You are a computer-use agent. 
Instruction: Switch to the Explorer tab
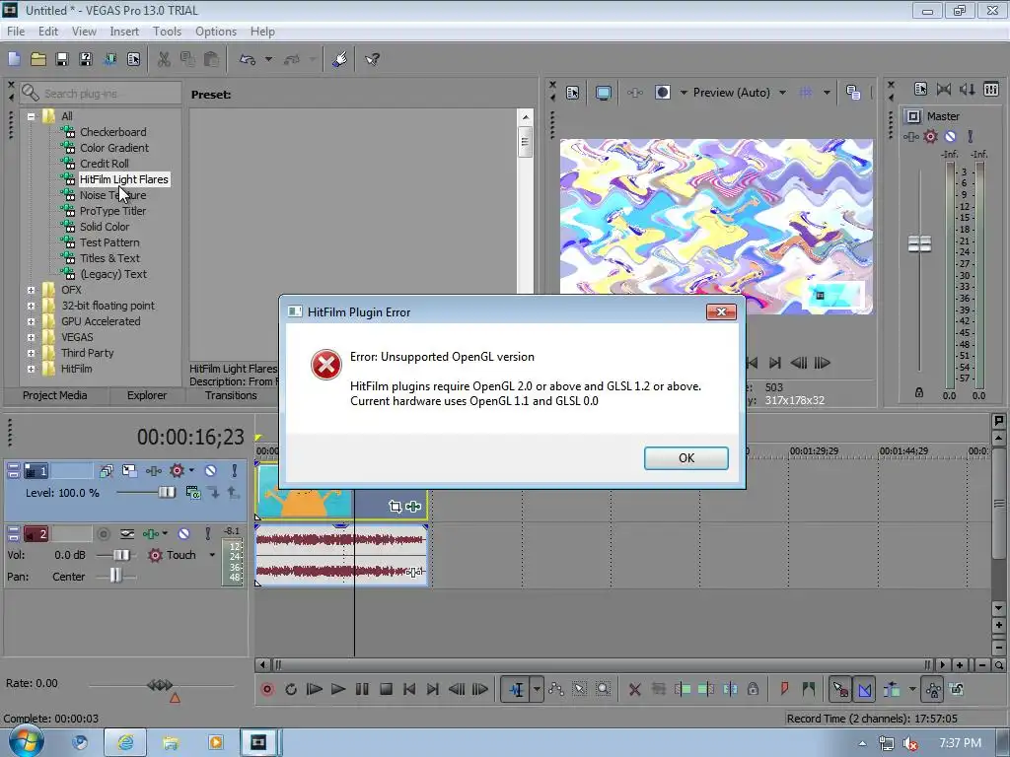pyautogui.click(x=146, y=395)
